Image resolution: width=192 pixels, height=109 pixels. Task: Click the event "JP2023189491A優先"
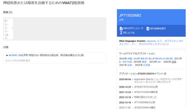click(145, 107)
